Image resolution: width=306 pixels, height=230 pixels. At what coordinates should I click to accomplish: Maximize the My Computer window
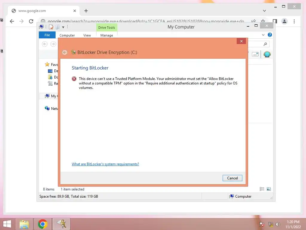(x=256, y=26)
